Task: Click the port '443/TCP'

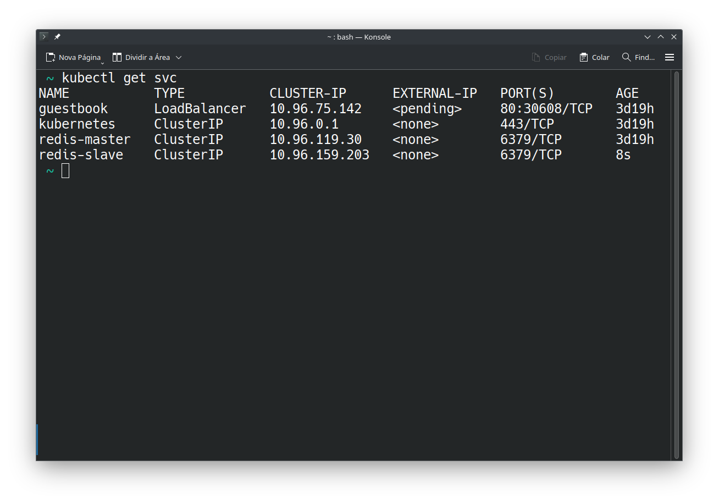Action: coord(527,124)
